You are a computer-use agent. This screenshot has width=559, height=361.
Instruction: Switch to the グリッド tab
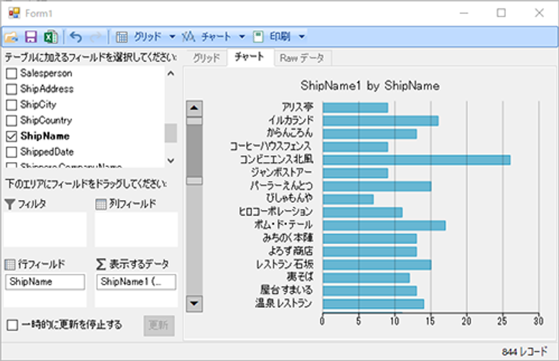click(x=206, y=58)
